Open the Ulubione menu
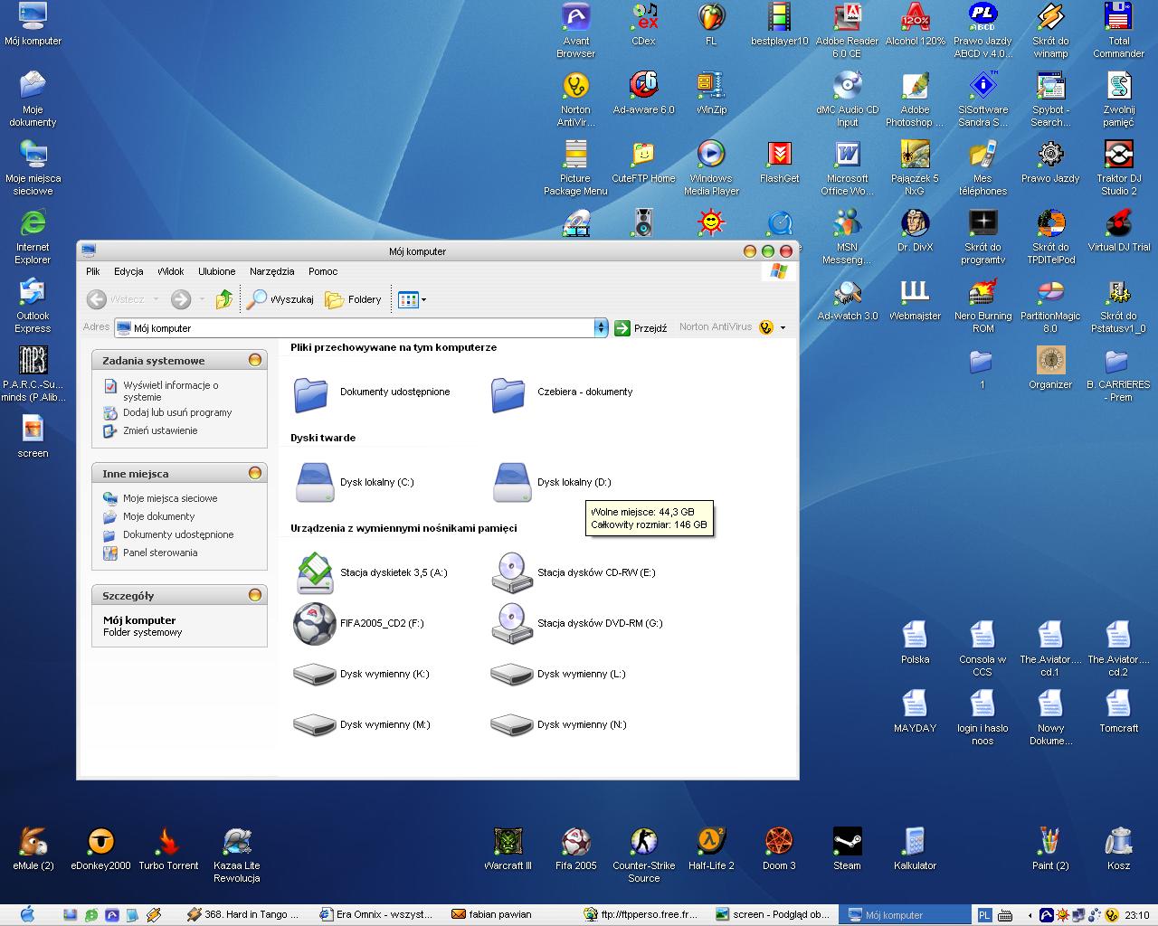Image resolution: width=1158 pixels, height=926 pixels. coord(217,271)
